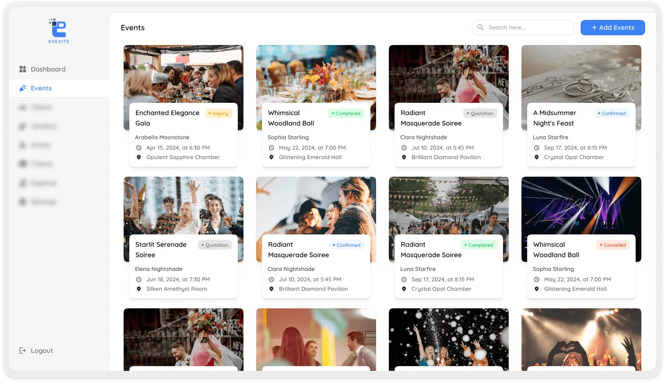
Task: Click the magnifying glass icon in the search bar
Action: pos(480,27)
